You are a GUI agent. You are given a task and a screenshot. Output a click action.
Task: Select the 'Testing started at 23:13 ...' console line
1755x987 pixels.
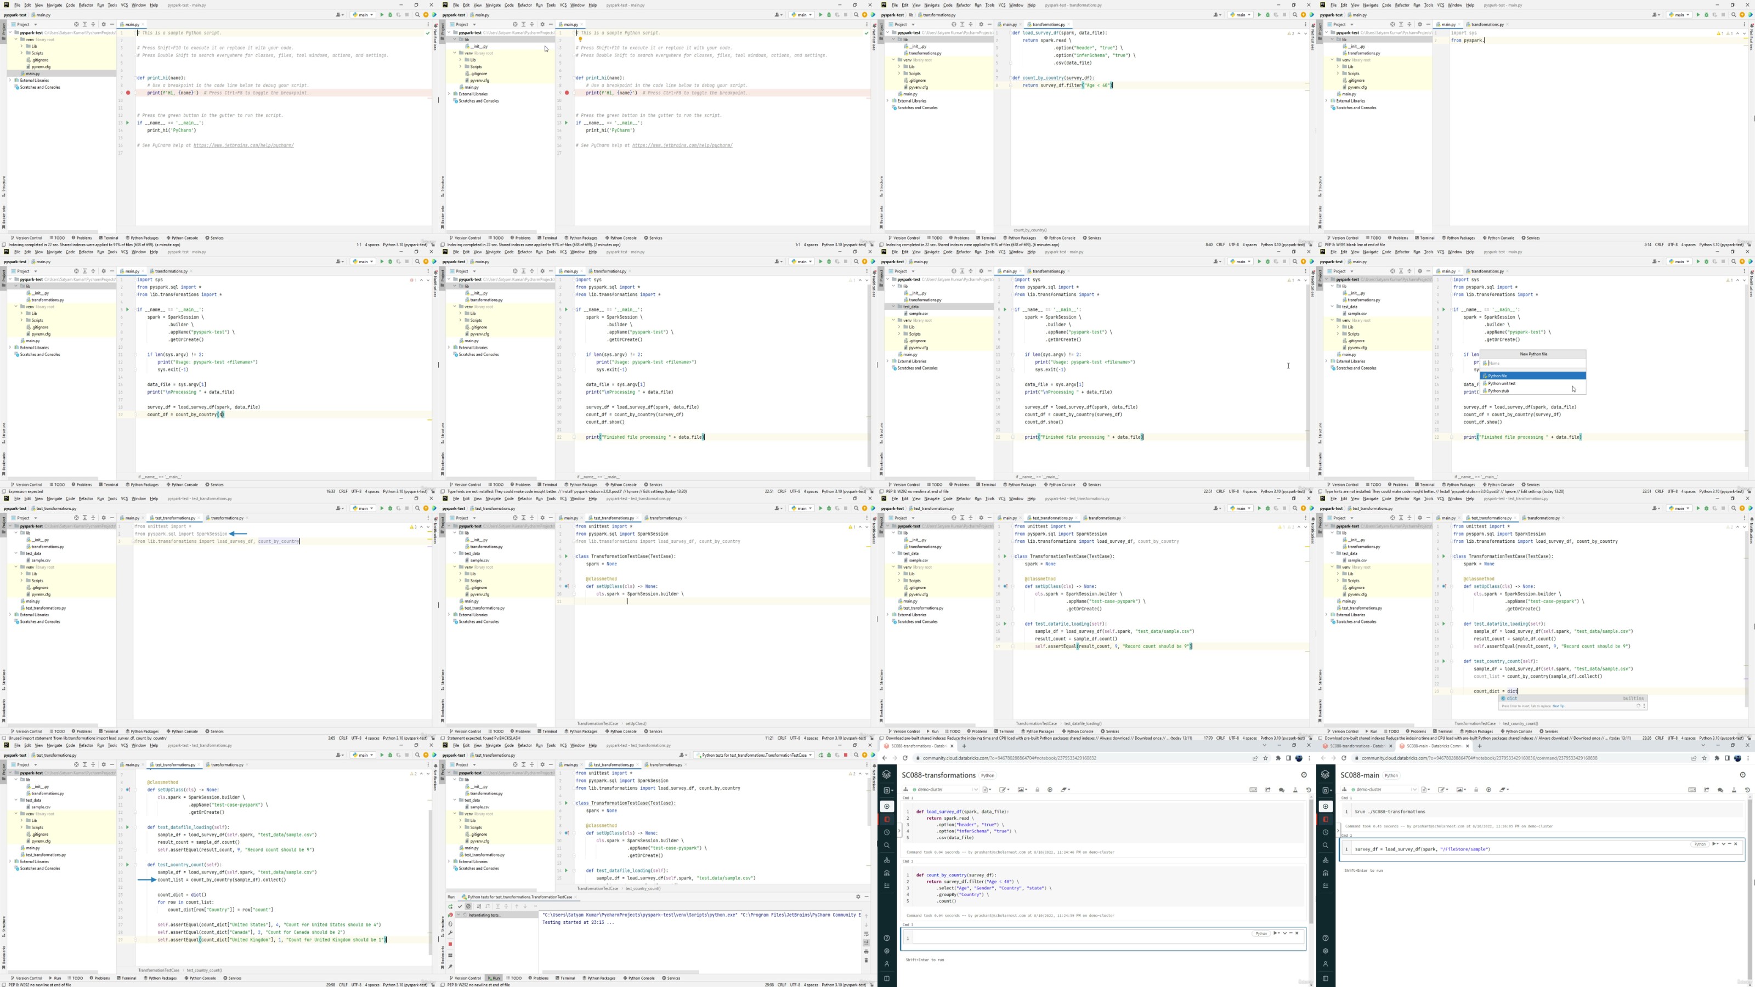coord(579,923)
